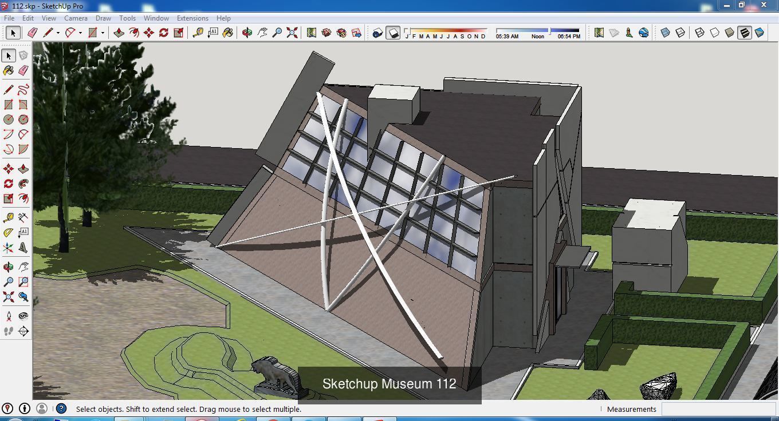Open Shadow Settings icon
The image size is (779, 421).
[x=377, y=33]
